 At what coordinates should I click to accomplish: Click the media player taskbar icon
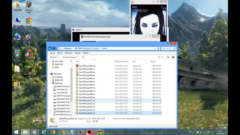click(x=34, y=132)
